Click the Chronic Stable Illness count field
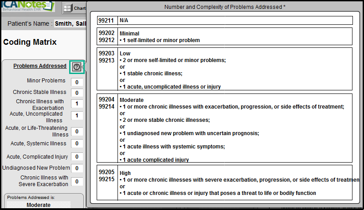Viewport: 364px width, 210px height. (77, 93)
